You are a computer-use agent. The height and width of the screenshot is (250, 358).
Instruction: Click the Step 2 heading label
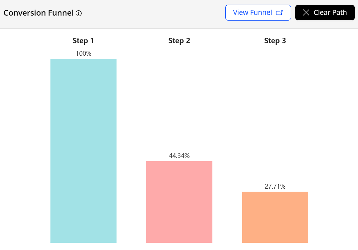pyautogui.click(x=179, y=41)
